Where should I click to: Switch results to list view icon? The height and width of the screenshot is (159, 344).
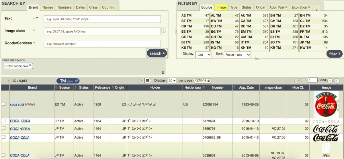point(141,81)
